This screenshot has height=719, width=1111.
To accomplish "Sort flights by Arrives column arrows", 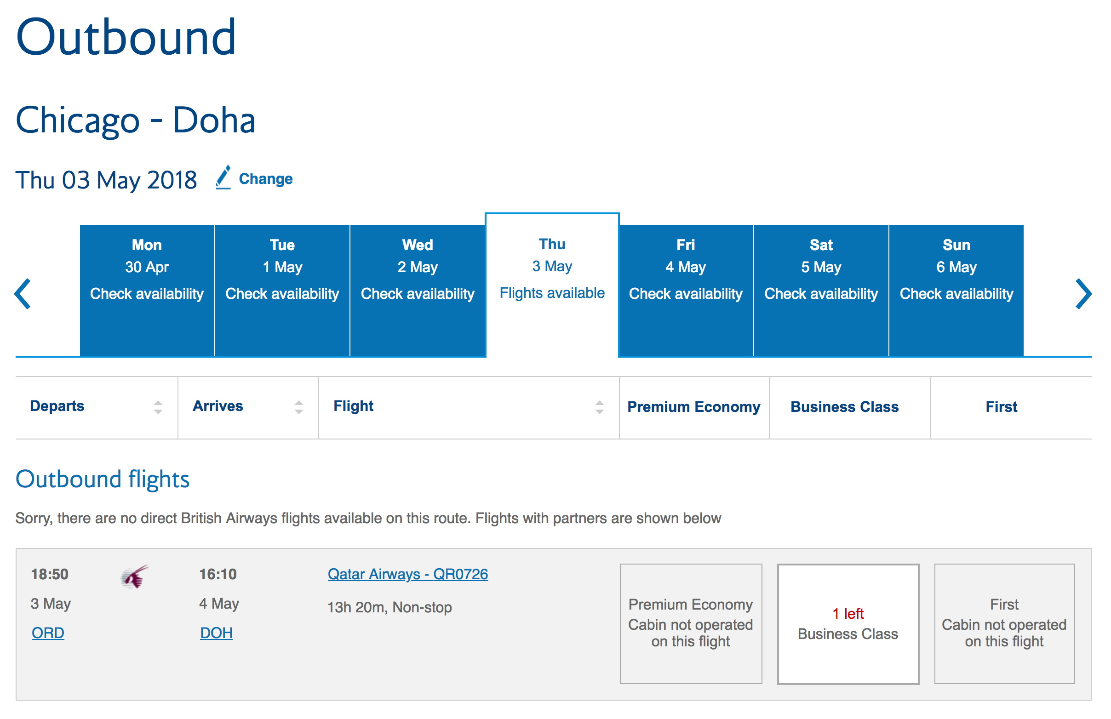I will [299, 407].
